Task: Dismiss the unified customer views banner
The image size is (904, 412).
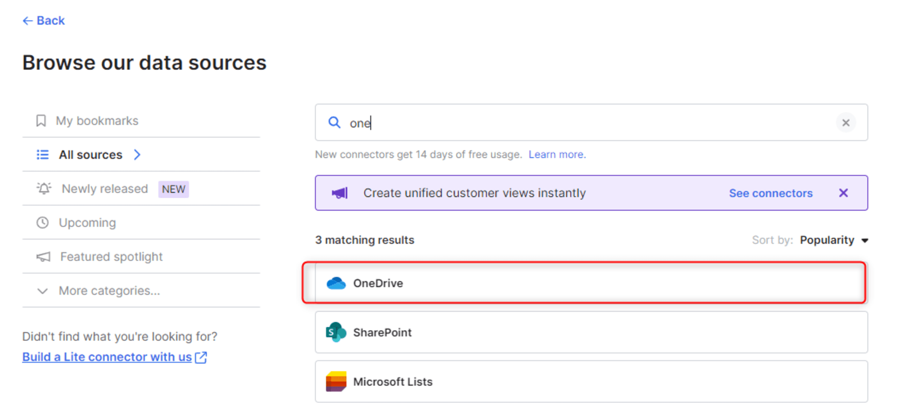Action: point(843,193)
